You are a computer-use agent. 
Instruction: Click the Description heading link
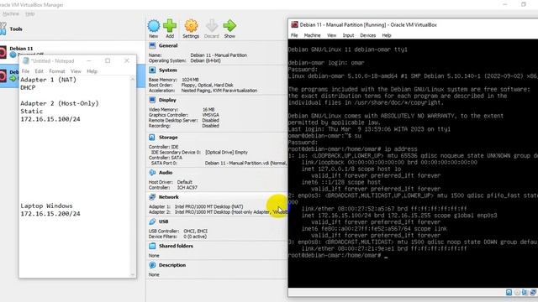coord(171,265)
